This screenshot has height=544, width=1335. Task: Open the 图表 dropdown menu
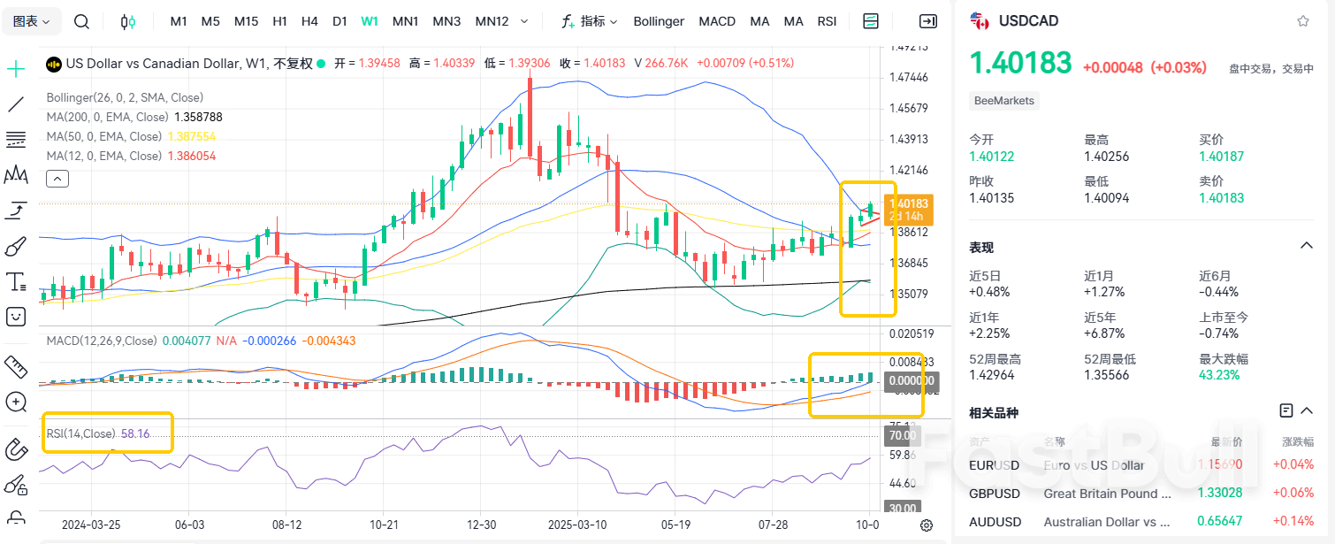(37, 21)
